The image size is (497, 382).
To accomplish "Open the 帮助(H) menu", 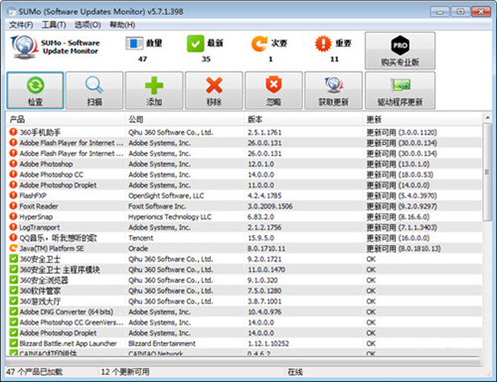I will (x=122, y=25).
